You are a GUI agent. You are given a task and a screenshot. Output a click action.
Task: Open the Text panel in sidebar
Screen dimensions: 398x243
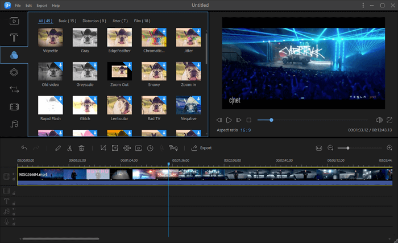pos(14,38)
